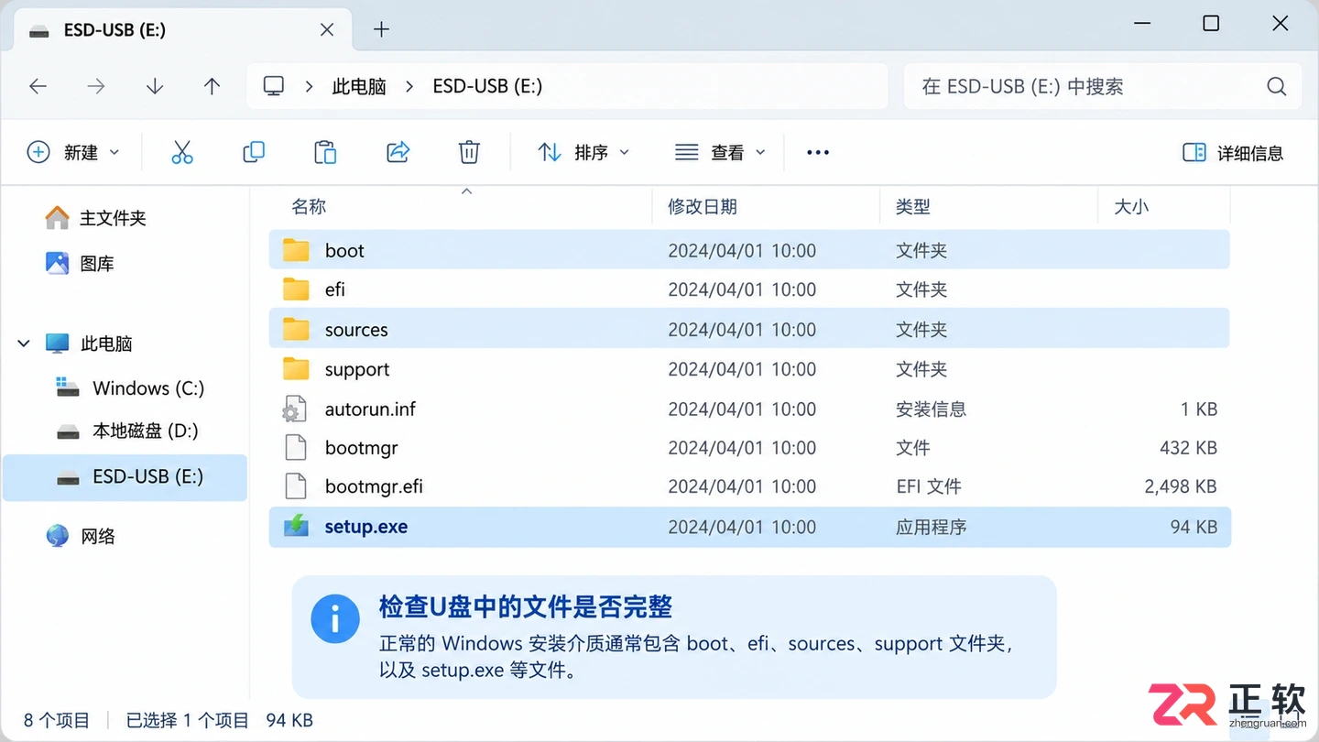Select 网络 in sidebar
The width and height of the screenshot is (1319, 742).
(x=81, y=536)
